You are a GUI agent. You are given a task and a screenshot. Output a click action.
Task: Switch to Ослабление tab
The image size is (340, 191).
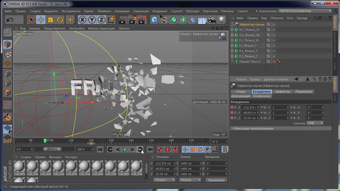pos(262,96)
